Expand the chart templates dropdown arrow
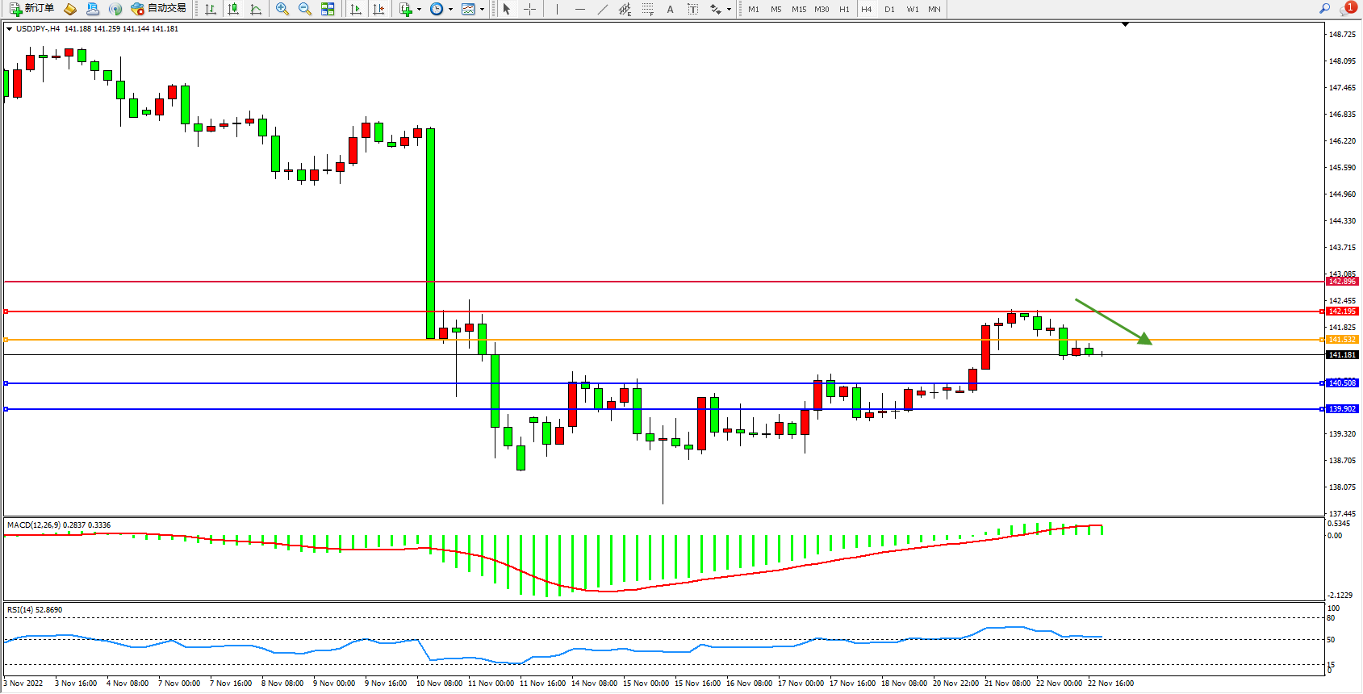 tap(483, 10)
